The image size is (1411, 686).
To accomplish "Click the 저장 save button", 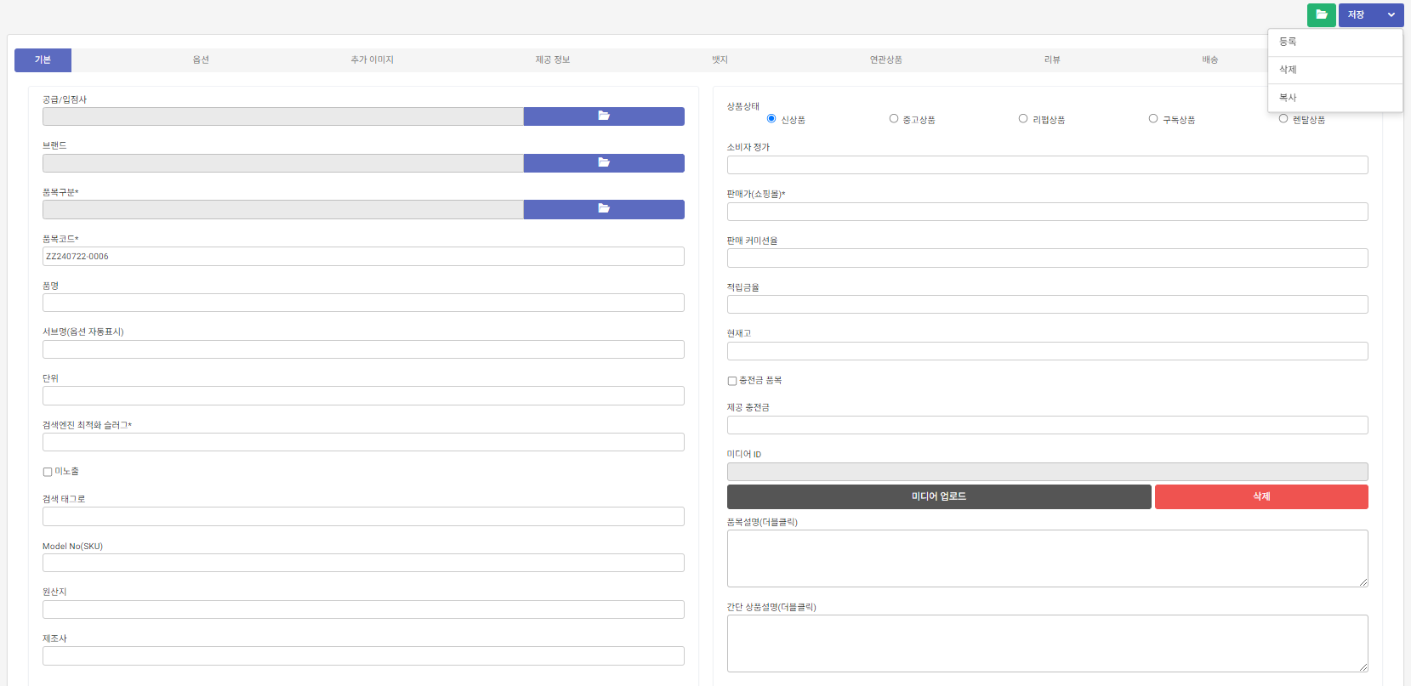I will click(1358, 14).
